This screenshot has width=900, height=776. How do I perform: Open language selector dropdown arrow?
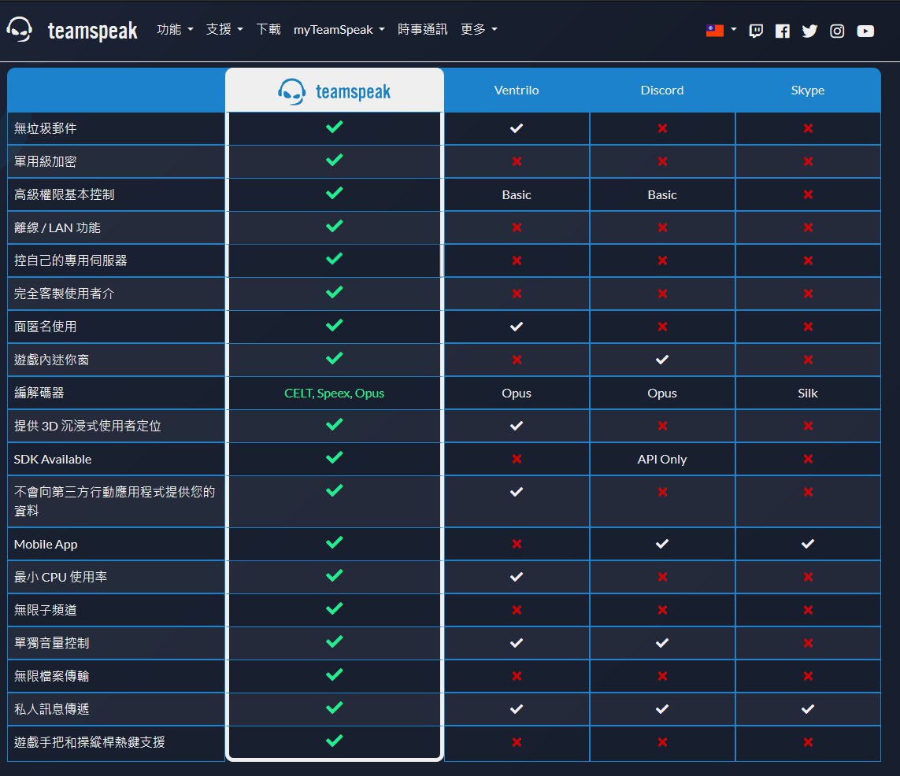pyautogui.click(x=734, y=29)
